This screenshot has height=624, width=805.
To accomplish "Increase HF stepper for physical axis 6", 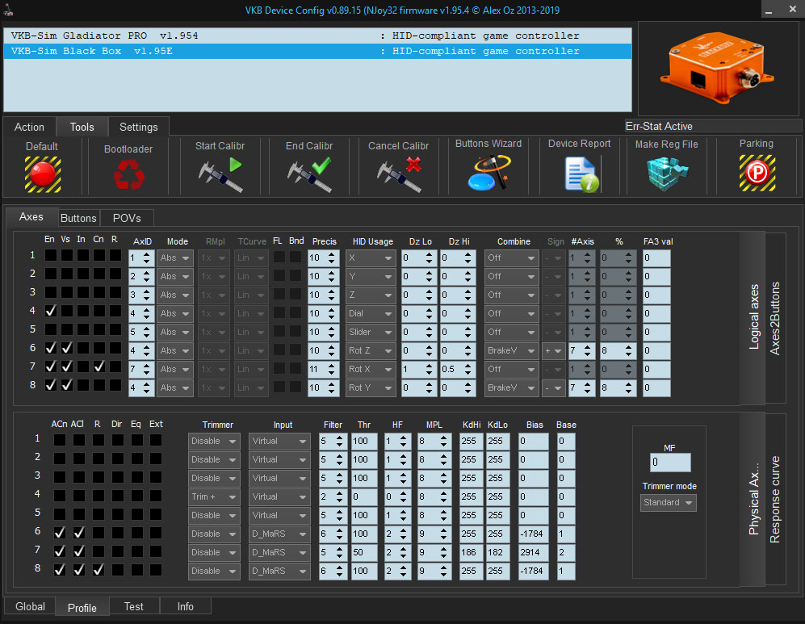I will (404, 530).
